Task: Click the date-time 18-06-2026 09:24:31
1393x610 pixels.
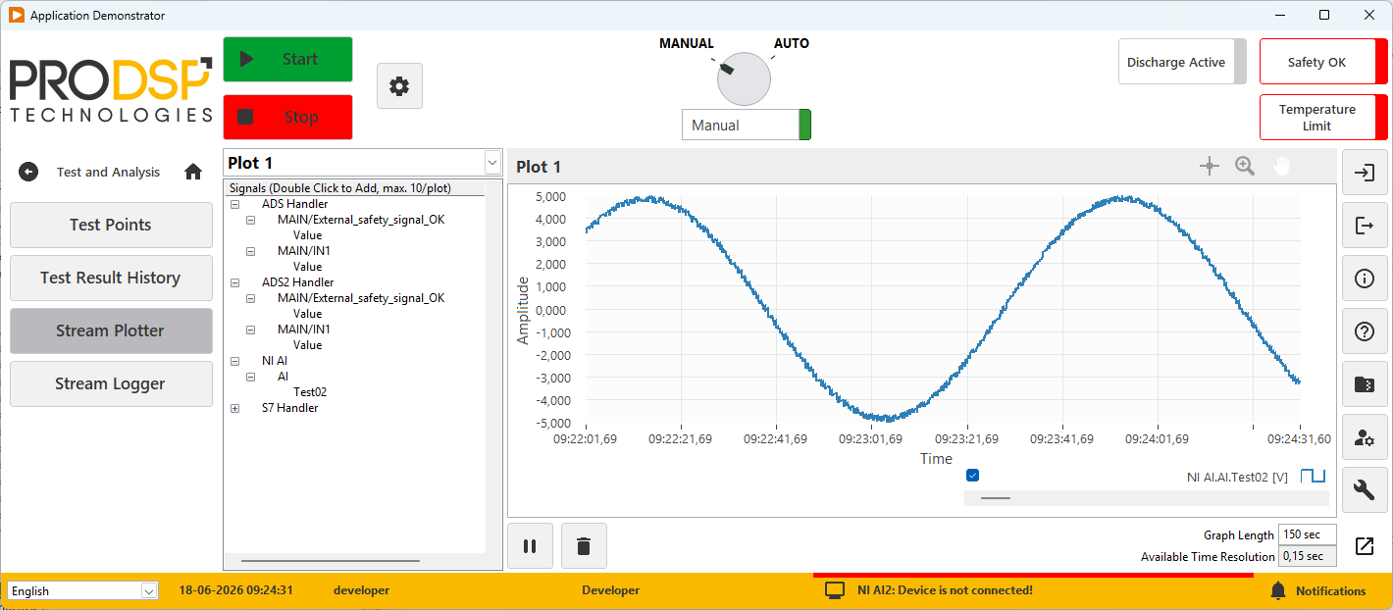Action: click(x=236, y=590)
